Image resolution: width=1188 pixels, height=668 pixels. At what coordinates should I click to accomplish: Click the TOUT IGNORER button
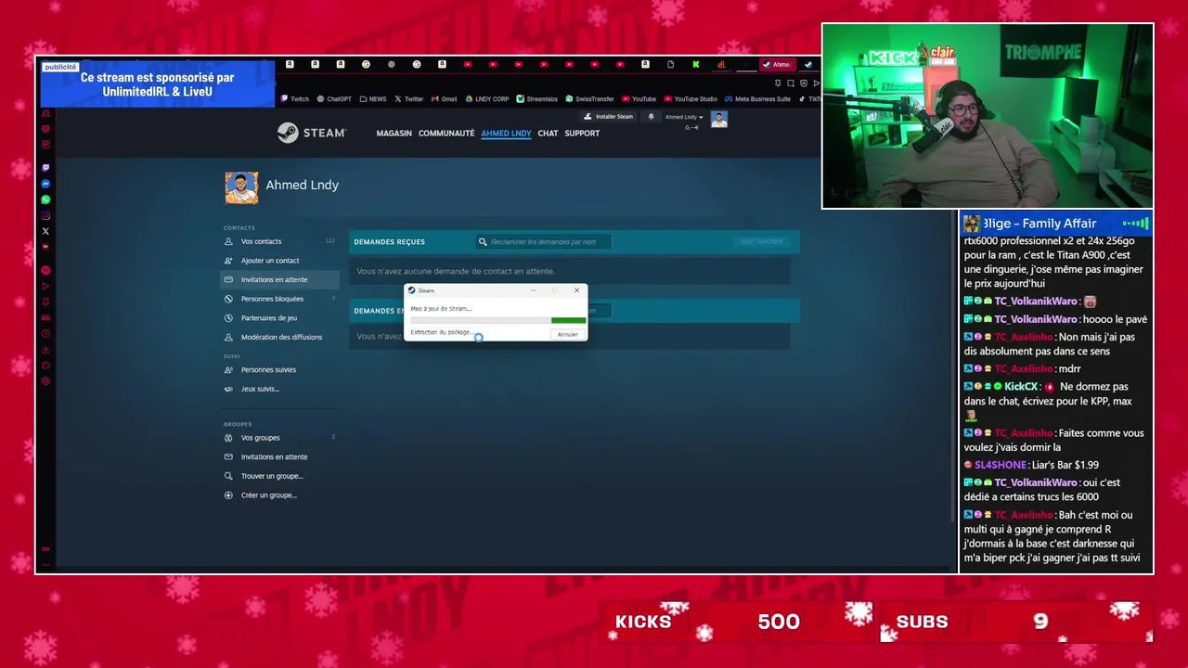click(761, 242)
